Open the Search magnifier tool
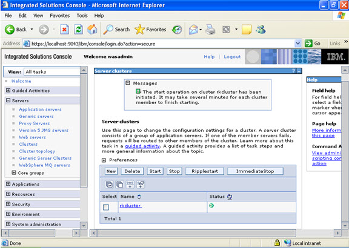This screenshot has width=349, height=248. click(x=116, y=29)
